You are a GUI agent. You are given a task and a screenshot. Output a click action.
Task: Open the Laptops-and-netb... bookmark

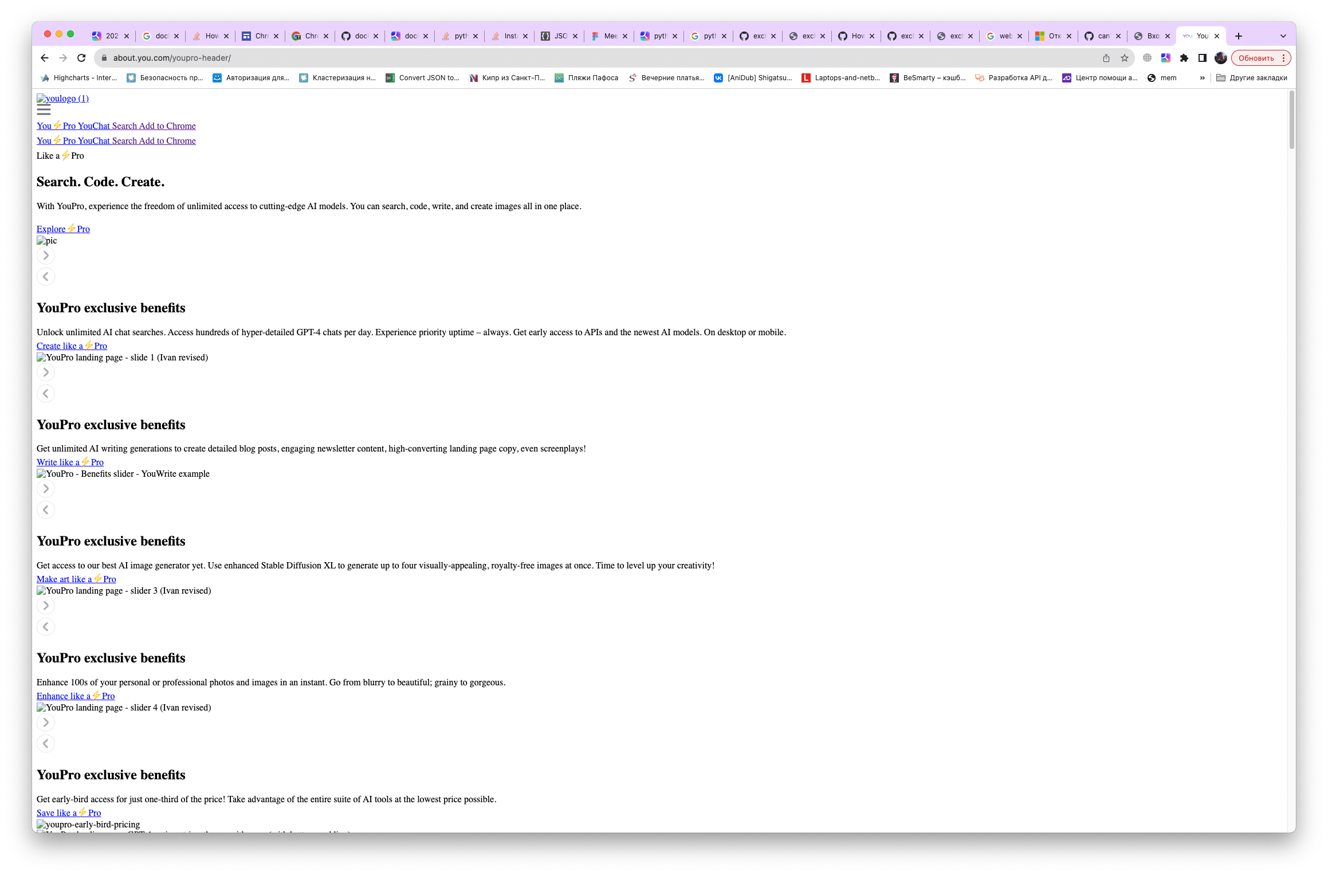coord(841,78)
